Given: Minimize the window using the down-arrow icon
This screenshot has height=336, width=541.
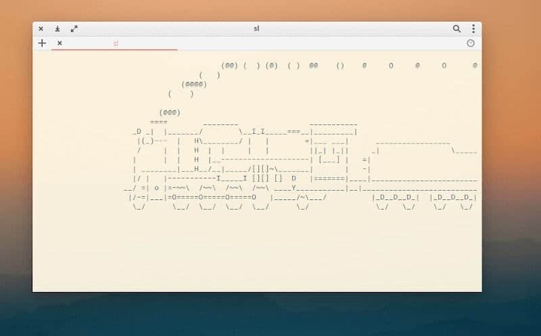Looking at the screenshot, I should [x=57, y=28].
